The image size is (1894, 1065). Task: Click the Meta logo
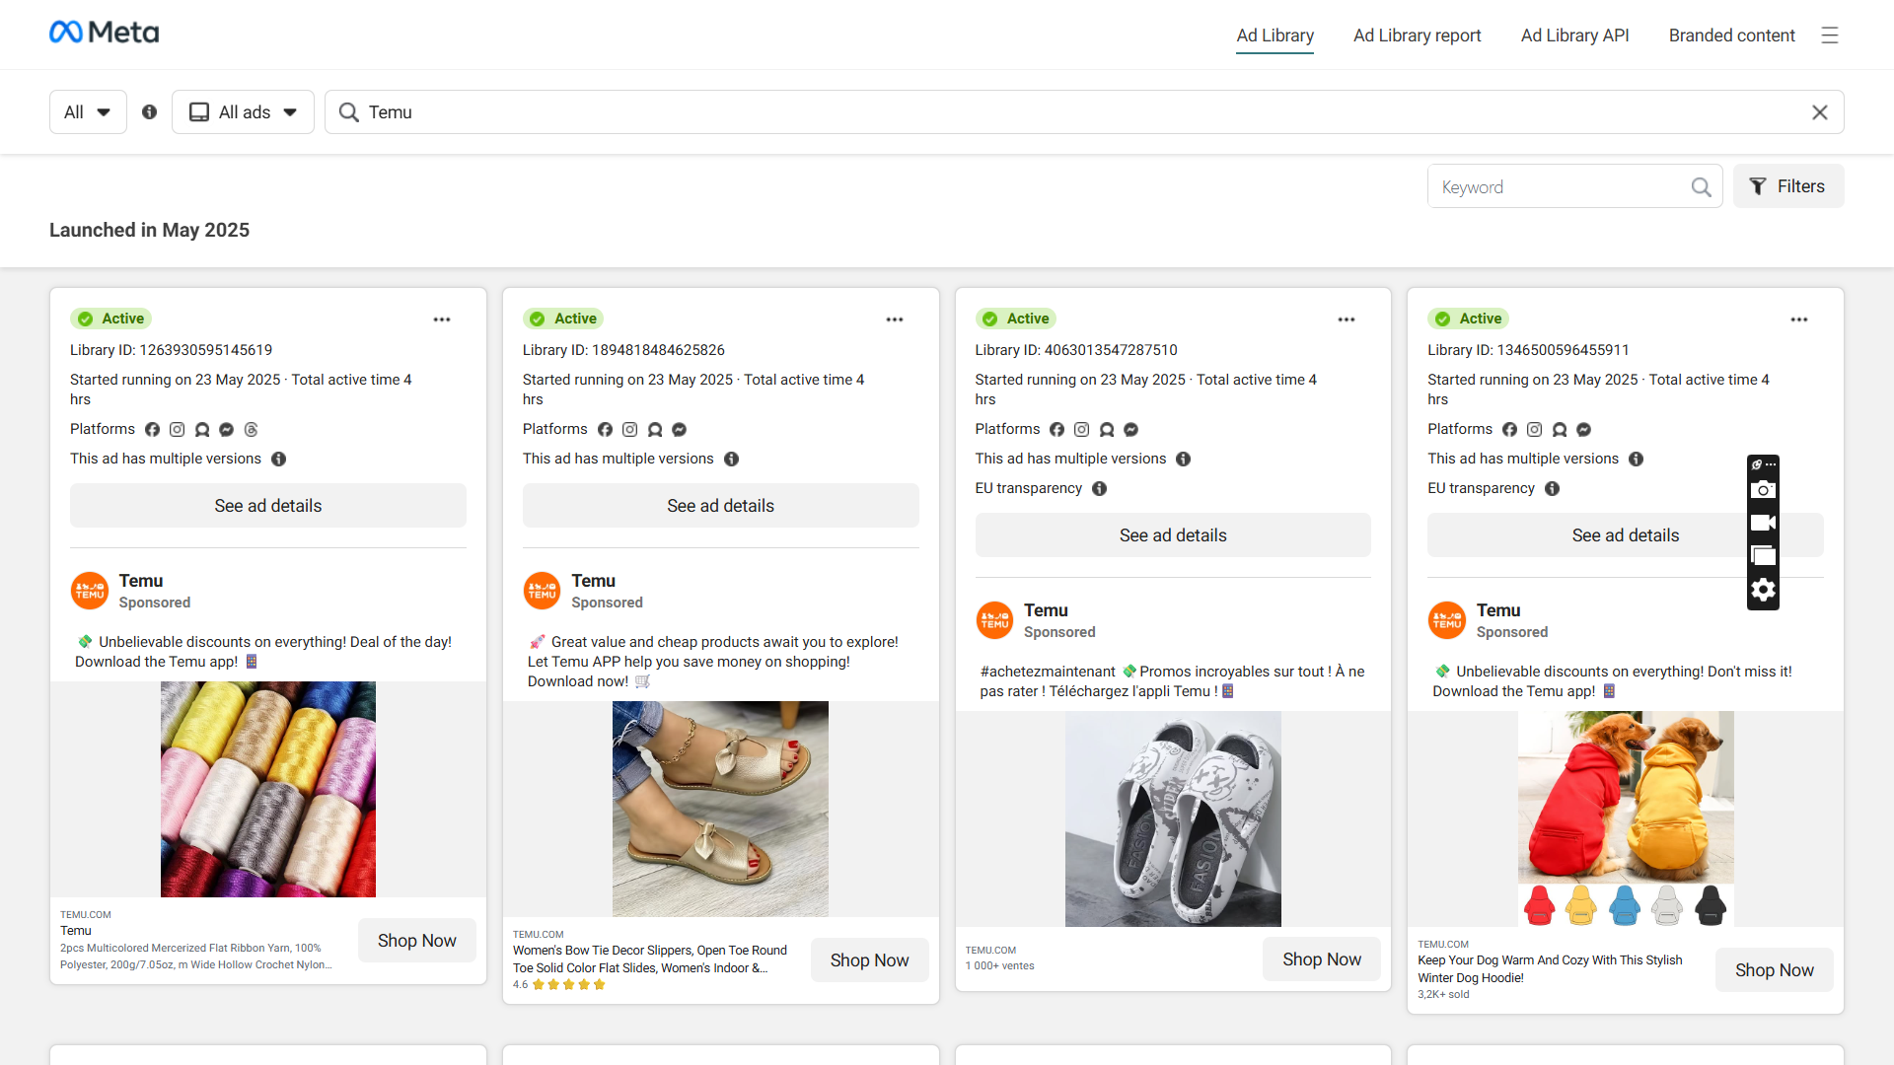click(x=104, y=33)
